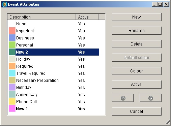Click the Important red colour swatch
Image resolution: width=171 pixels, height=126 pixels.
pyautogui.click(x=12, y=31)
